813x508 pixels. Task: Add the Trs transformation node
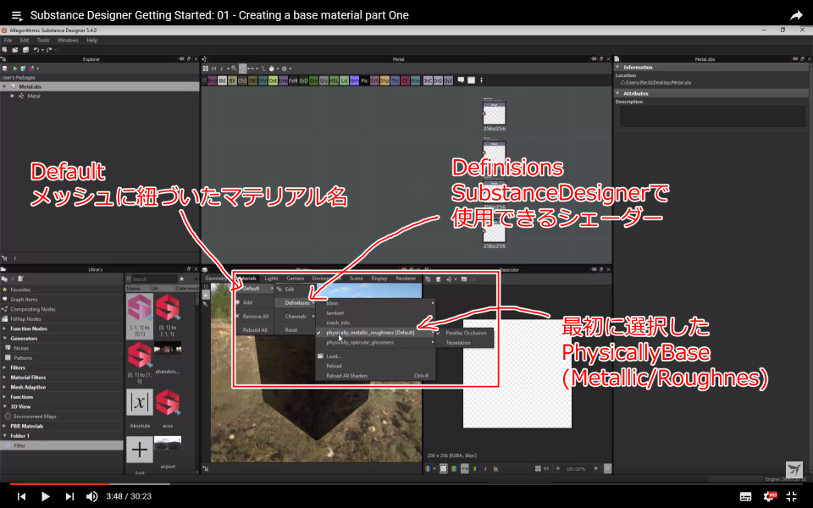(x=395, y=81)
